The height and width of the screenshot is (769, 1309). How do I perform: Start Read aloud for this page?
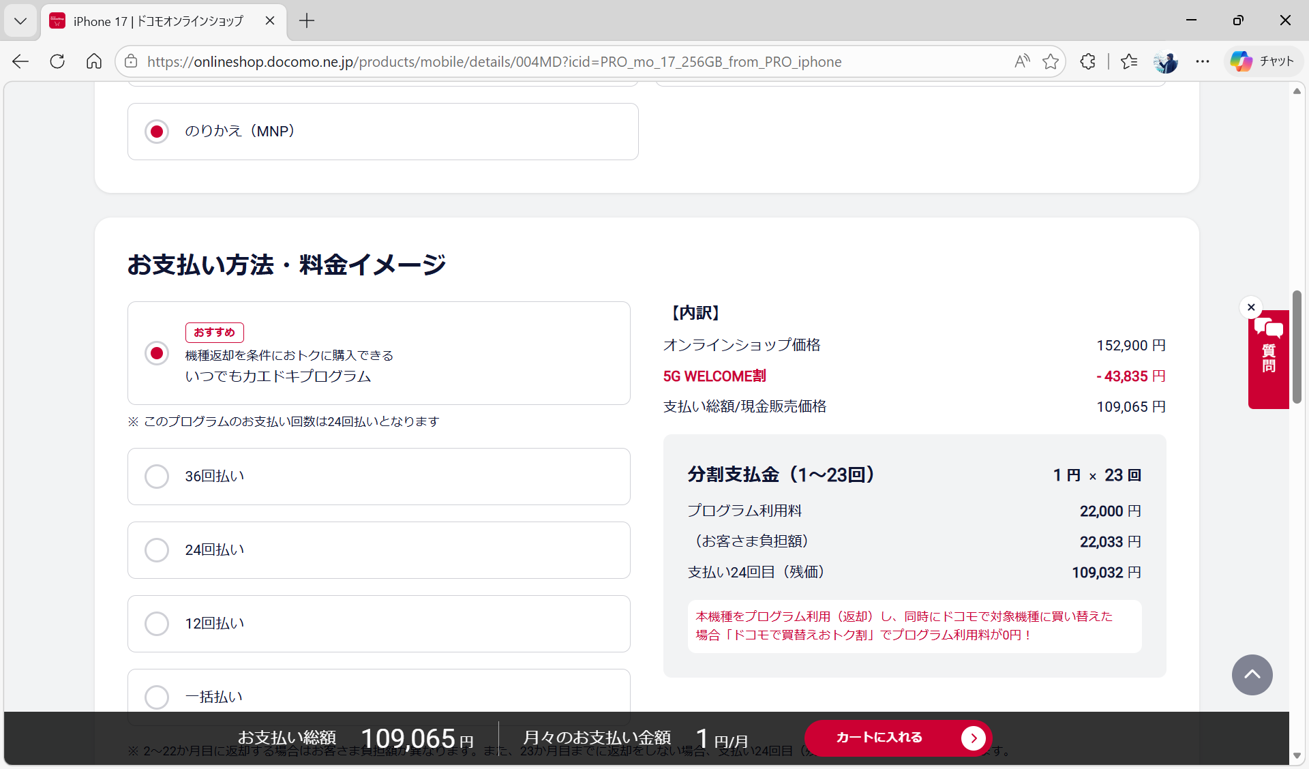click(x=1021, y=61)
